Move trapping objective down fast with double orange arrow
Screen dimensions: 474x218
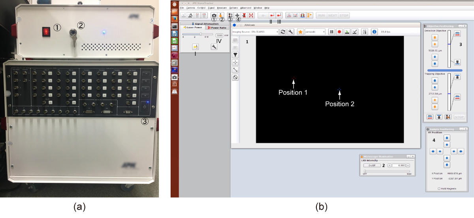pyautogui.click(x=434, y=106)
